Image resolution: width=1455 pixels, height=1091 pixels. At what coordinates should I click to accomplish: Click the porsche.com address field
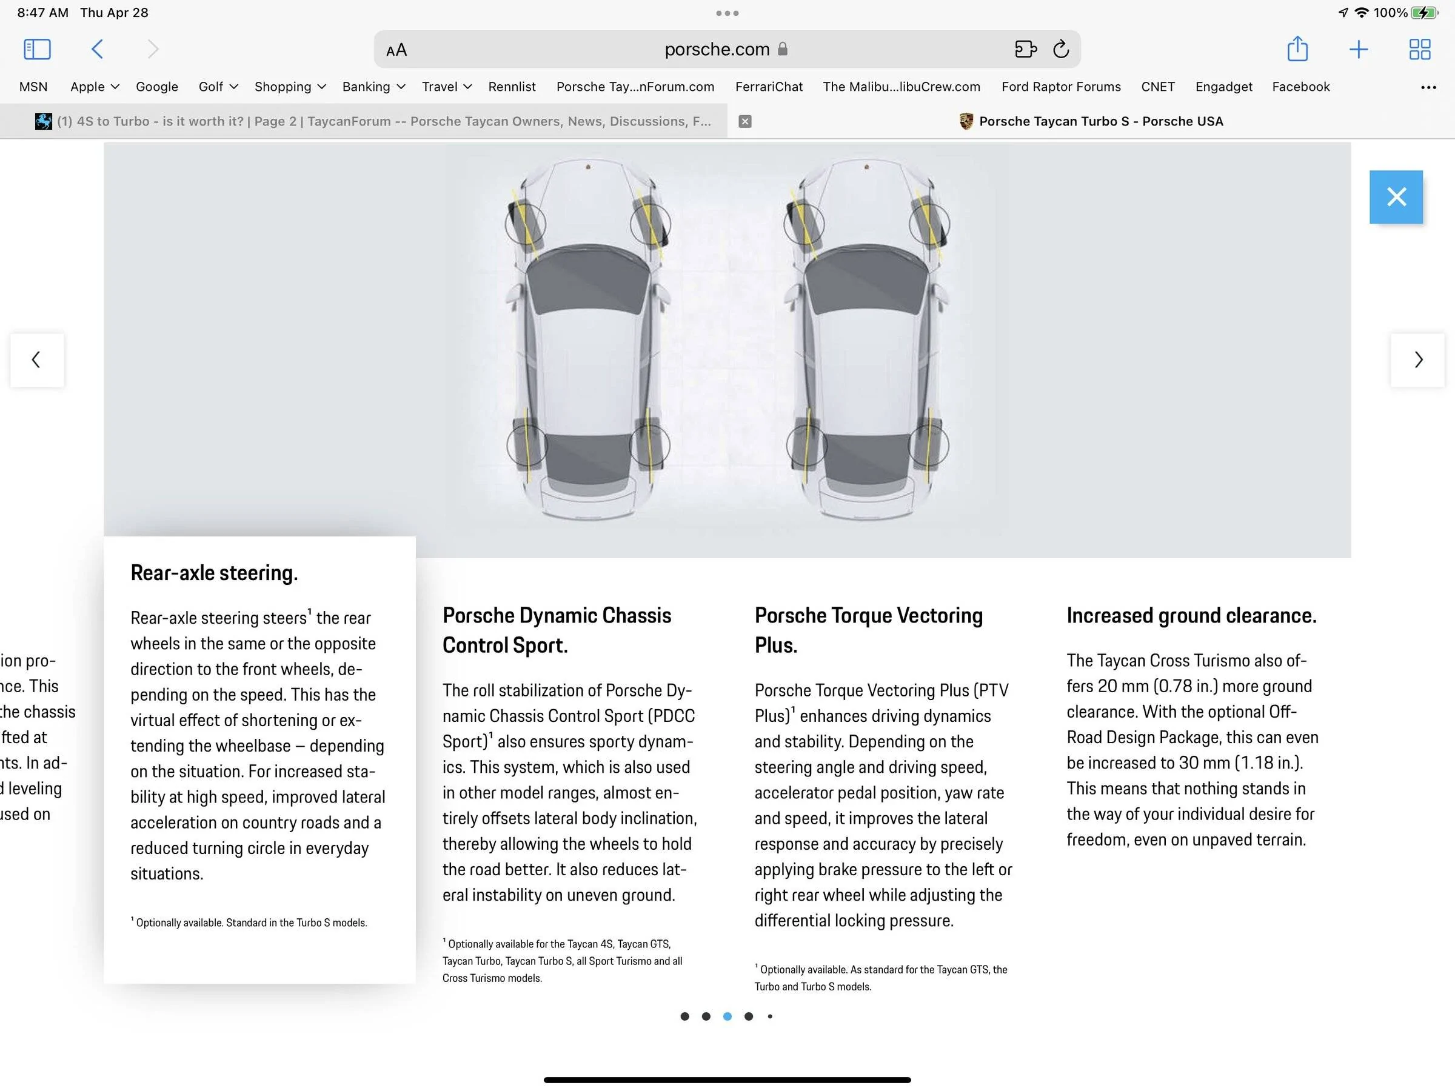[x=727, y=49]
